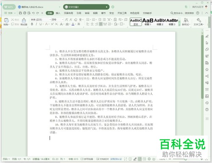212x163 pixels.
Task: Toggle Justify alignment
Action: click(100, 24)
